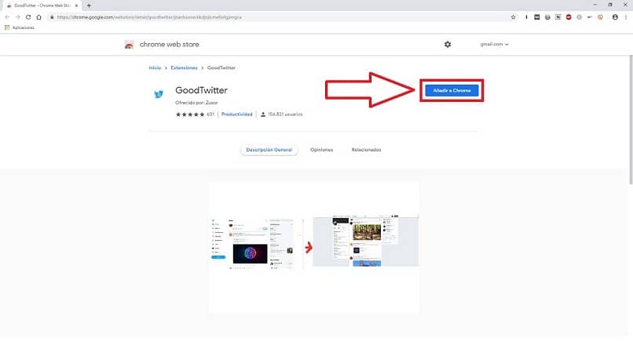
Task: Open the Chrome three-dot menu
Action: click(x=626, y=17)
